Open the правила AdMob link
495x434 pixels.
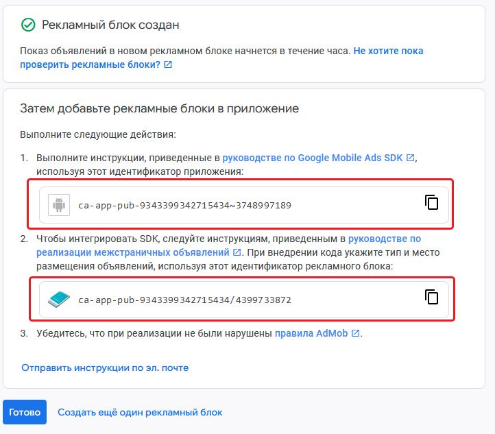click(312, 334)
